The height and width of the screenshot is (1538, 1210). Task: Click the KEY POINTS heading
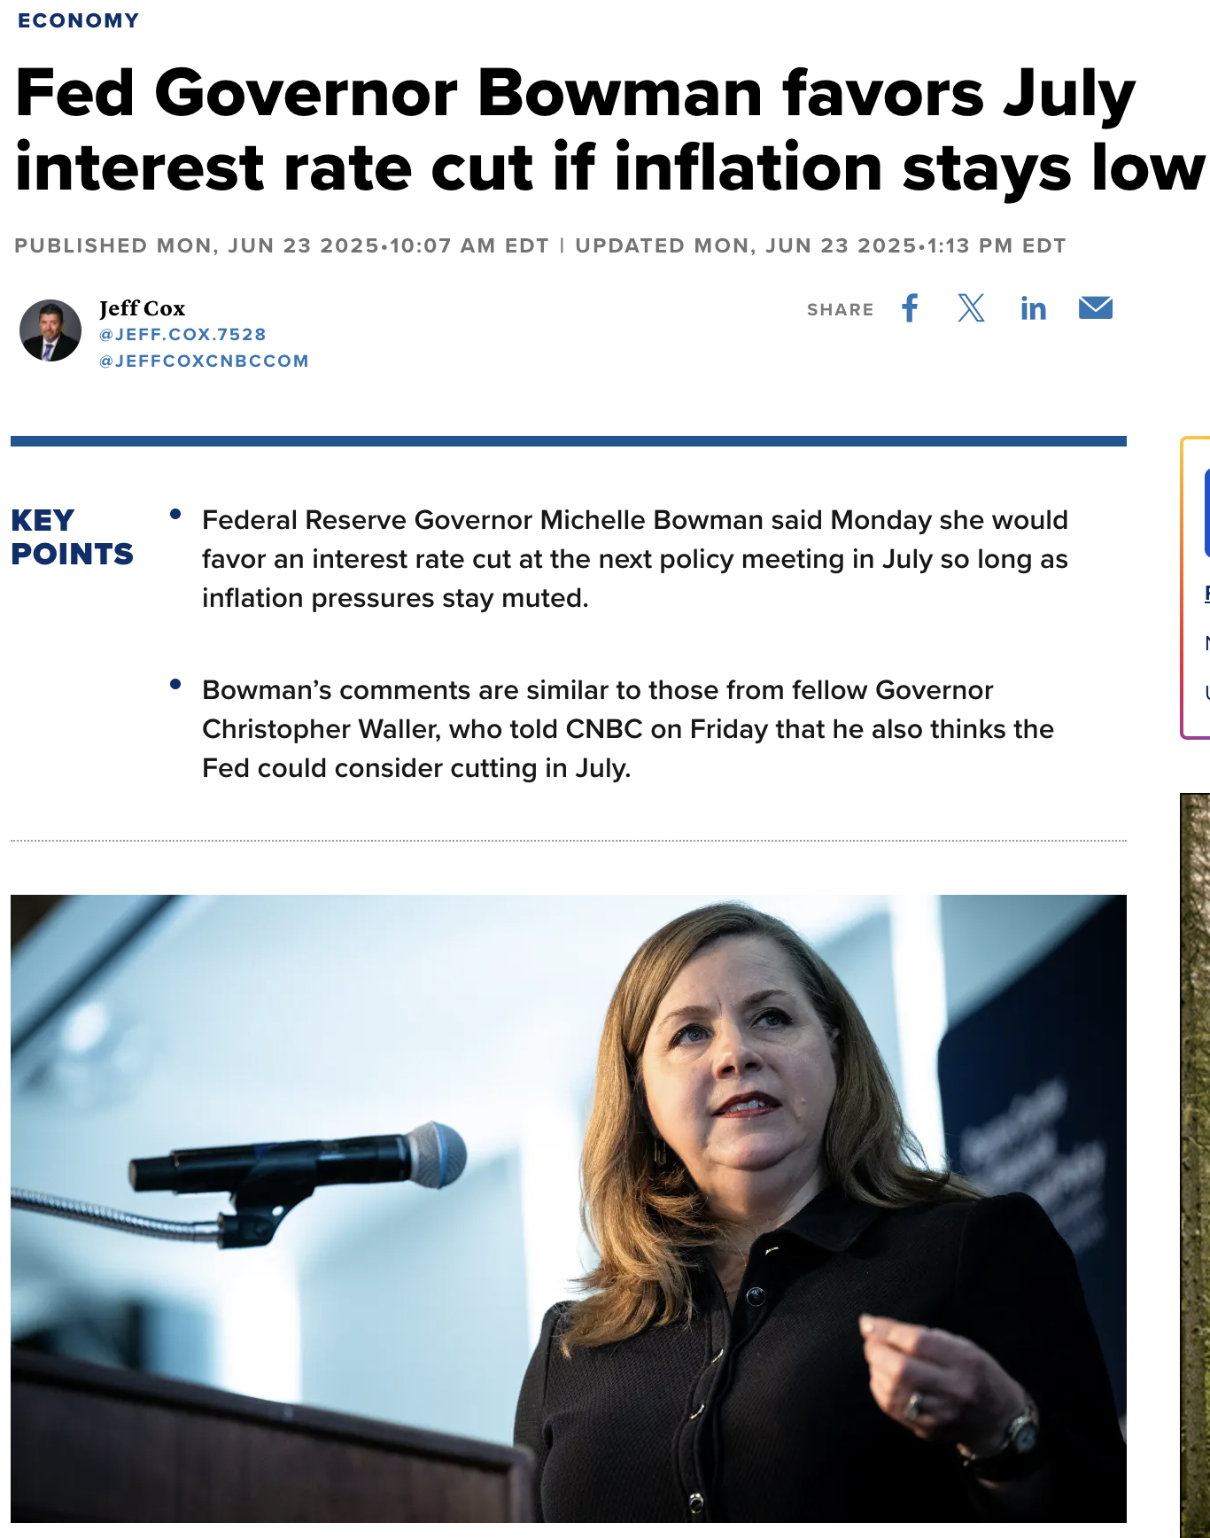[72, 537]
